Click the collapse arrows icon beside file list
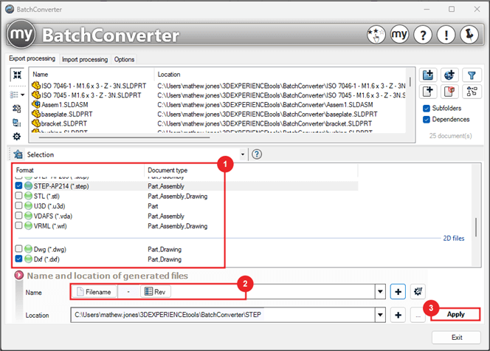The height and width of the screenshot is (351, 490). pos(17,75)
